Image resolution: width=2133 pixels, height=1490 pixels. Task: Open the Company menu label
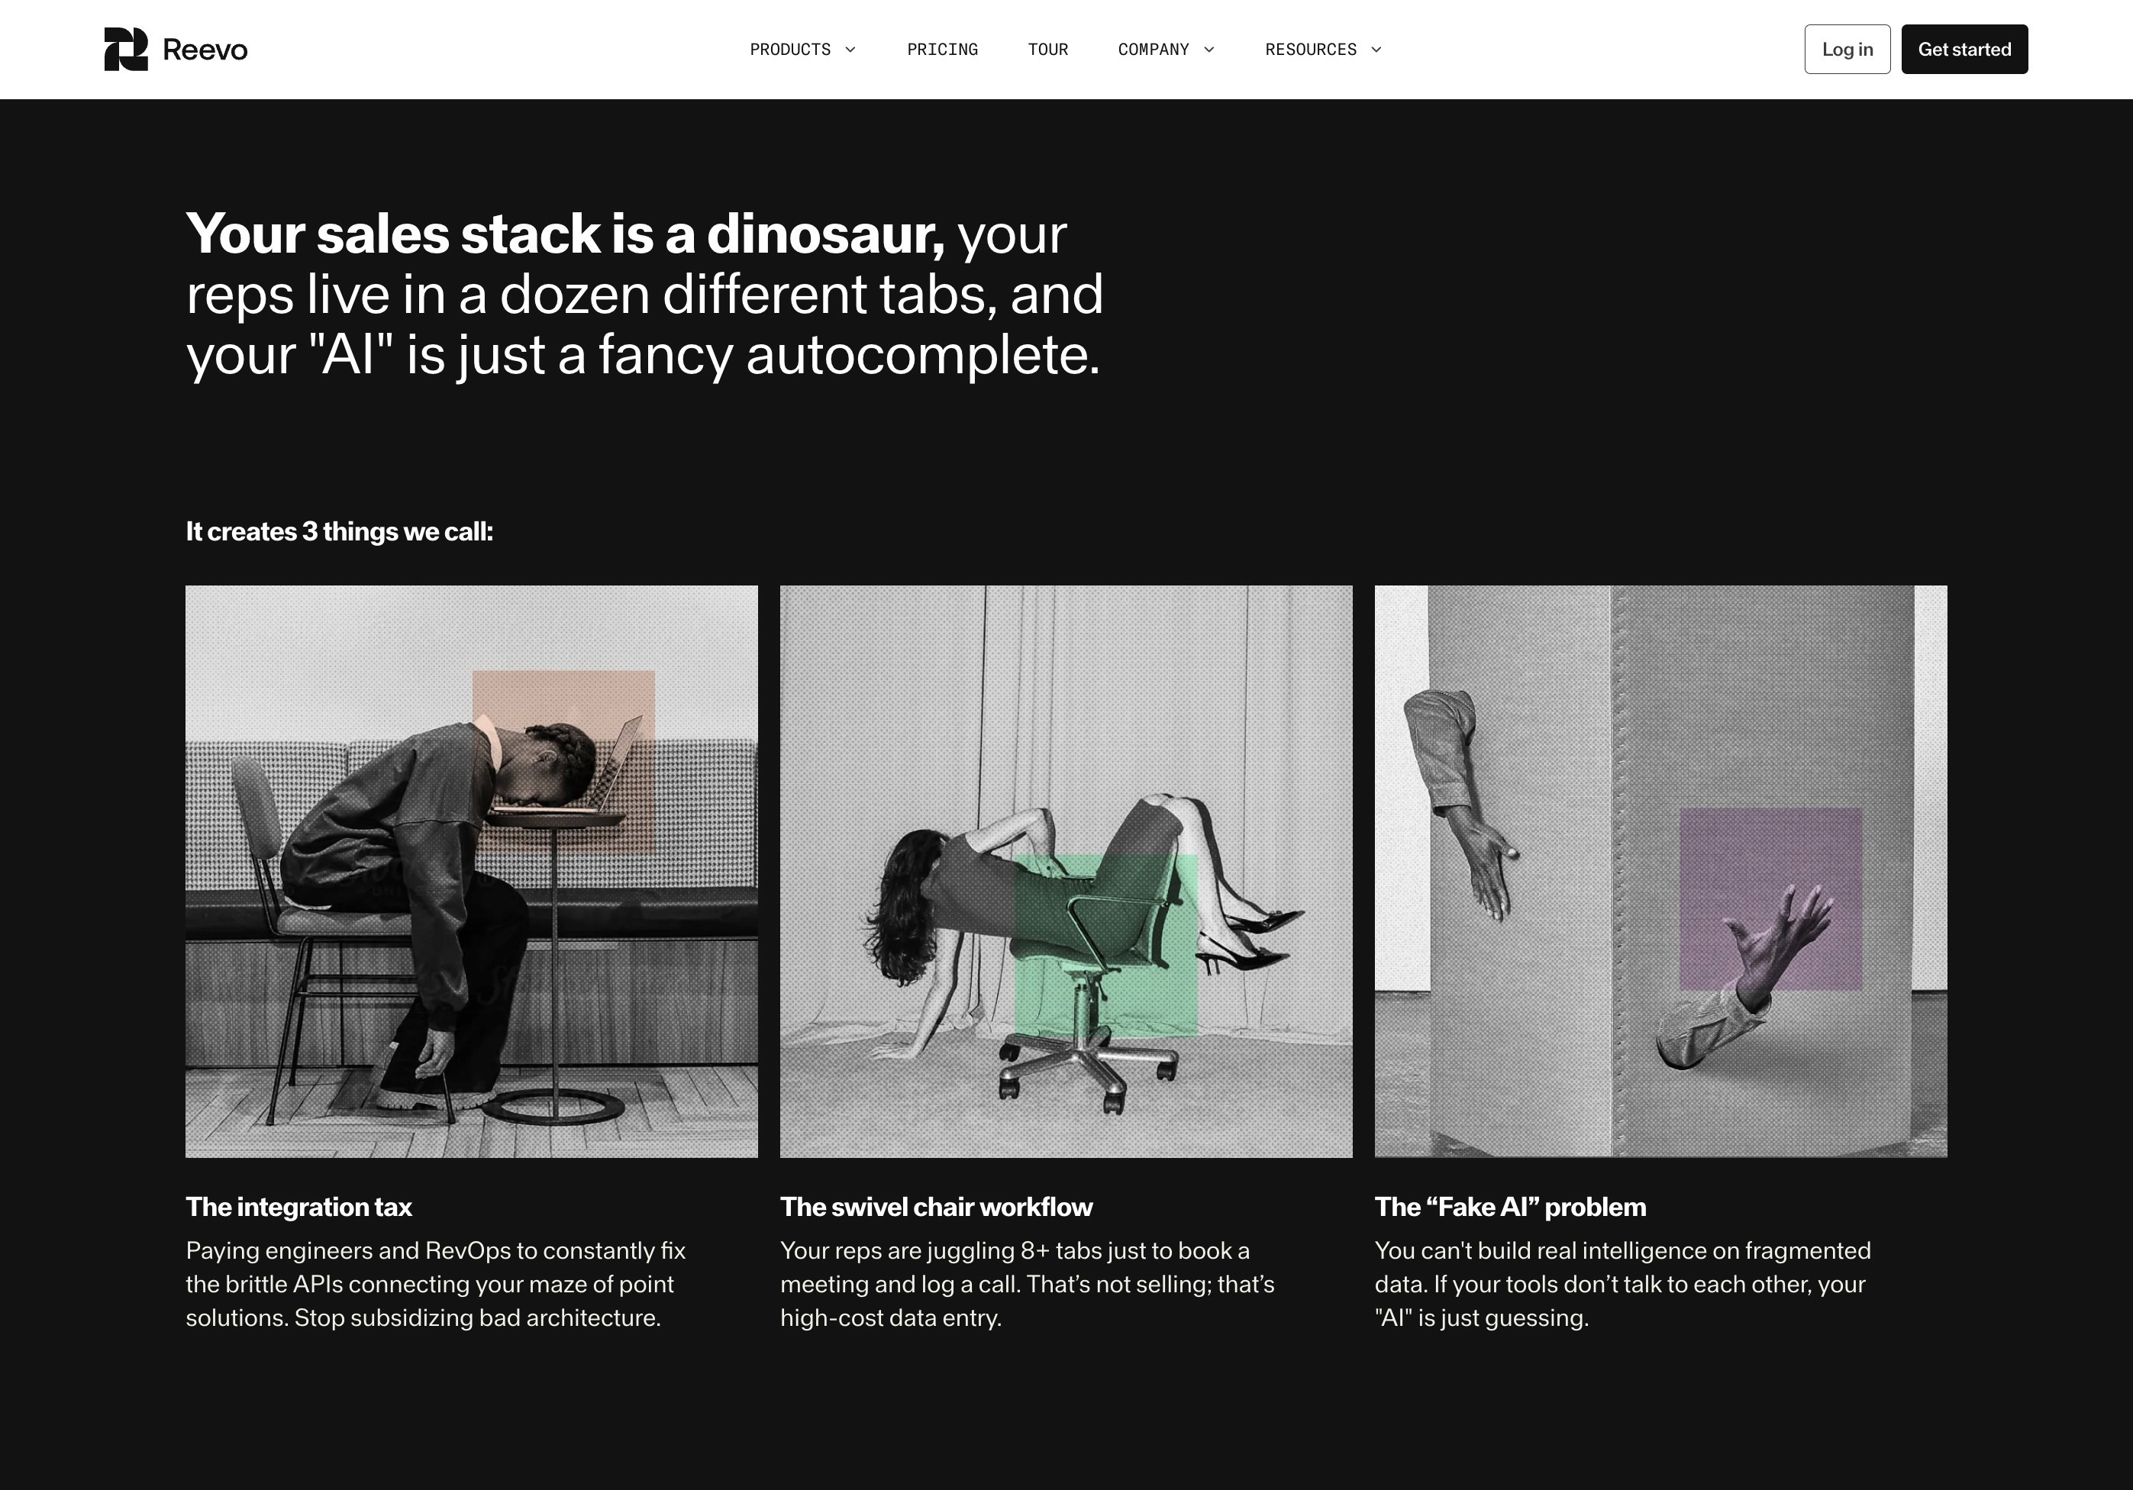[1153, 50]
